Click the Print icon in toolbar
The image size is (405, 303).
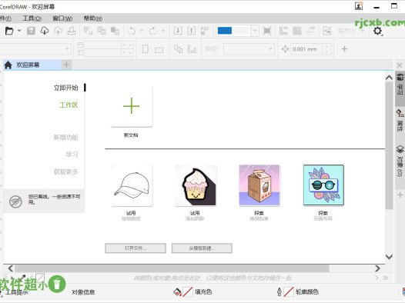(x=72, y=31)
